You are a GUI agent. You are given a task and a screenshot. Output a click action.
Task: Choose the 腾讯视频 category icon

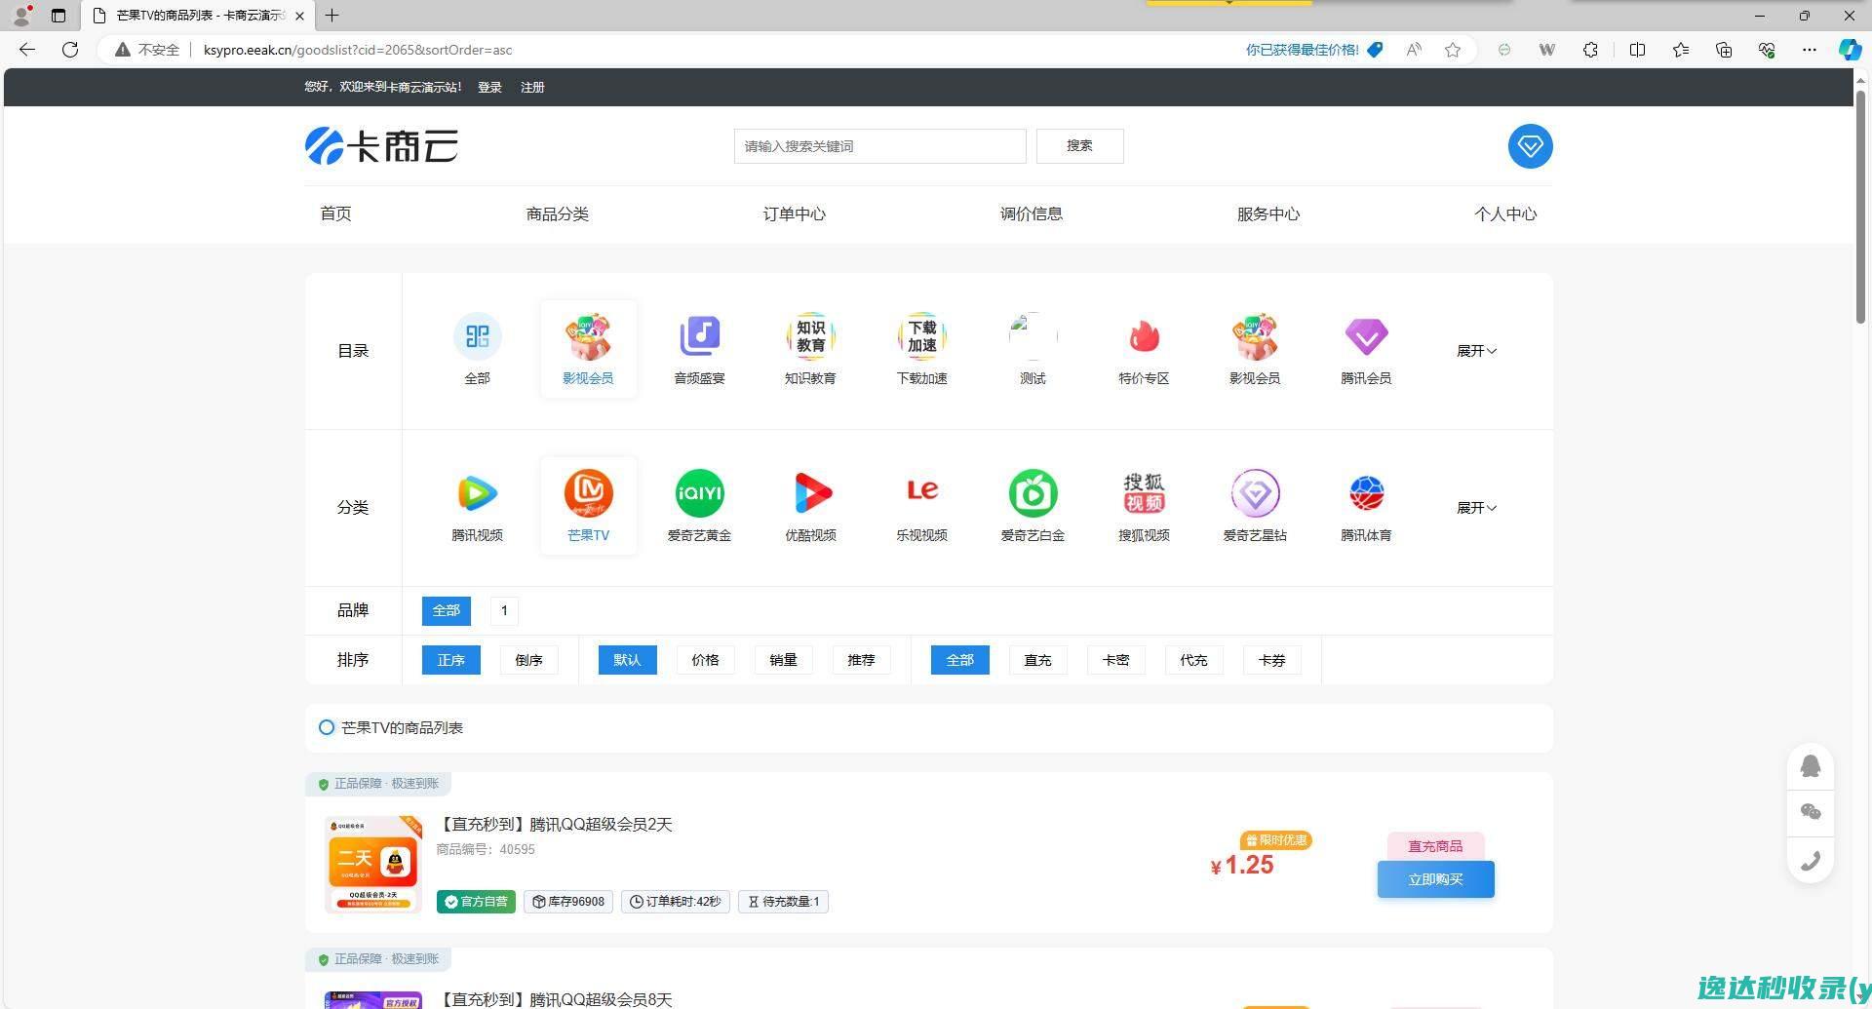click(x=477, y=493)
